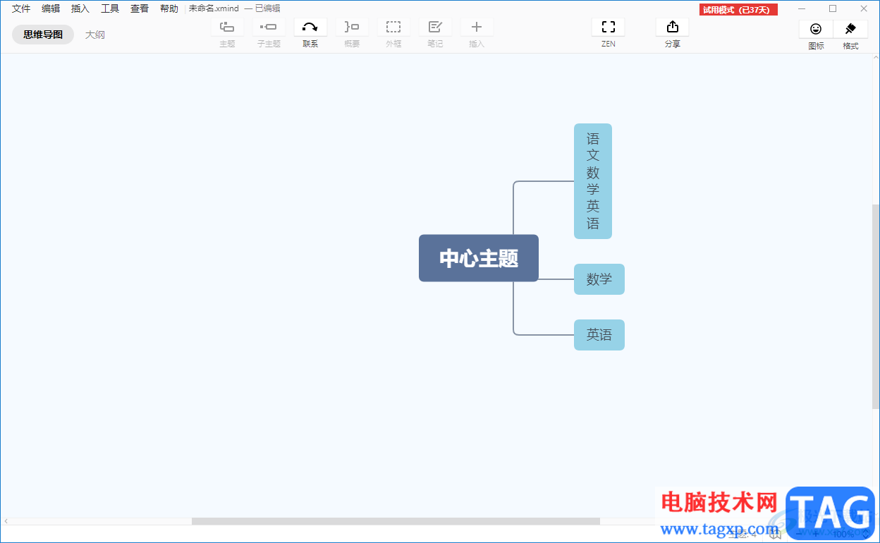Select the 联系 relationship tool

tap(310, 28)
